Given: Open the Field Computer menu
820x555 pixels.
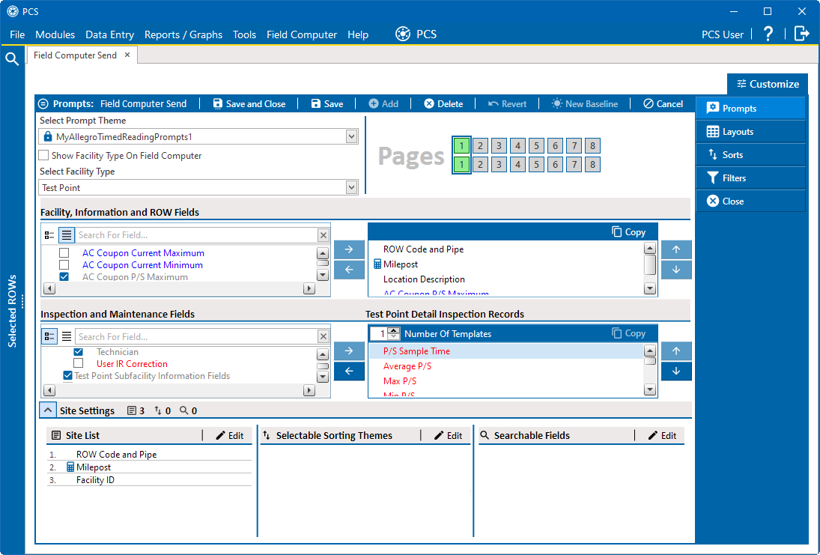Looking at the screenshot, I should point(302,34).
